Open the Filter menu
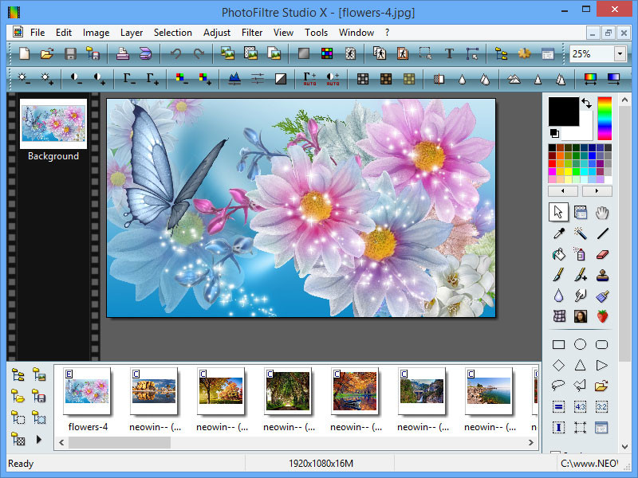 [252, 33]
